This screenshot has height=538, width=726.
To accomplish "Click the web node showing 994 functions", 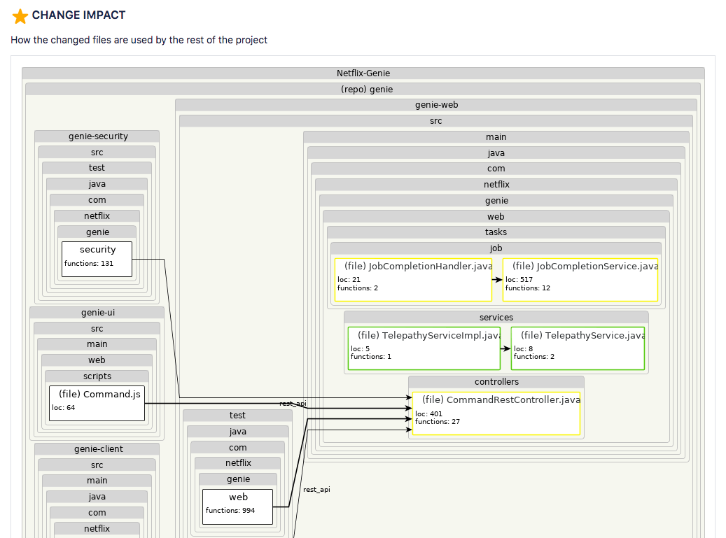I will coord(238,506).
